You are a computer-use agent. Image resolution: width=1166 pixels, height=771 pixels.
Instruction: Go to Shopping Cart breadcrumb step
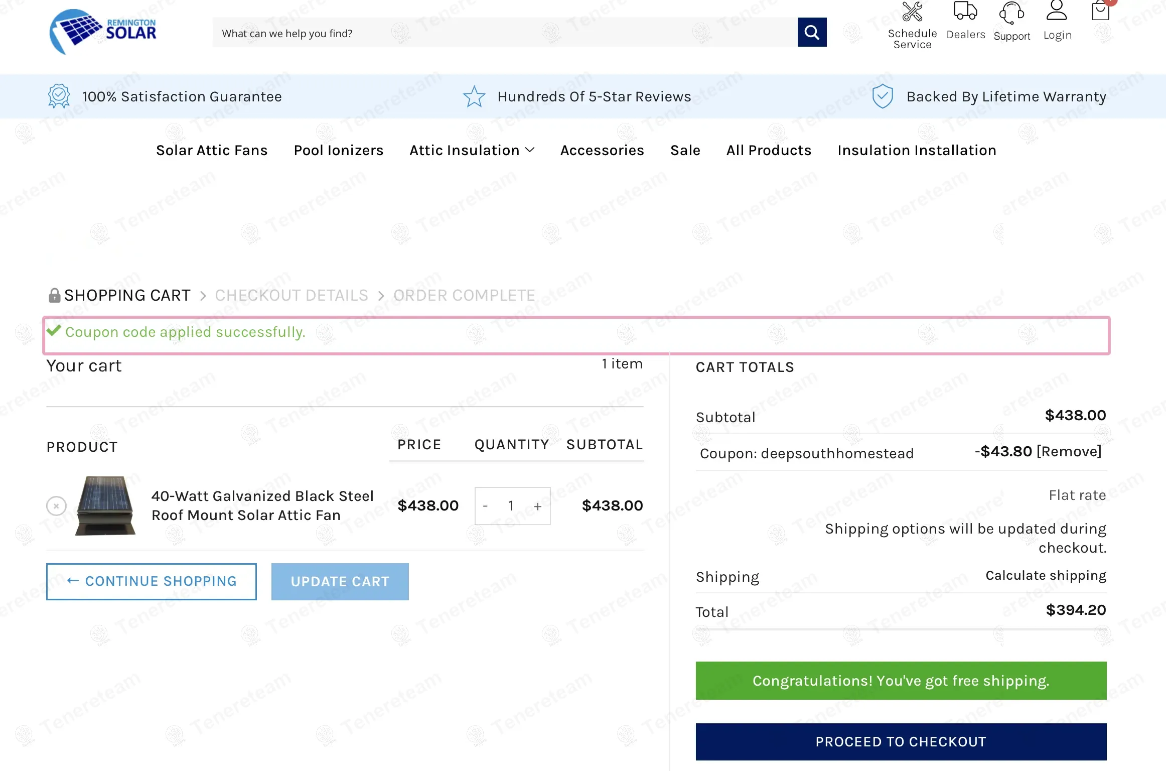pos(127,295)
